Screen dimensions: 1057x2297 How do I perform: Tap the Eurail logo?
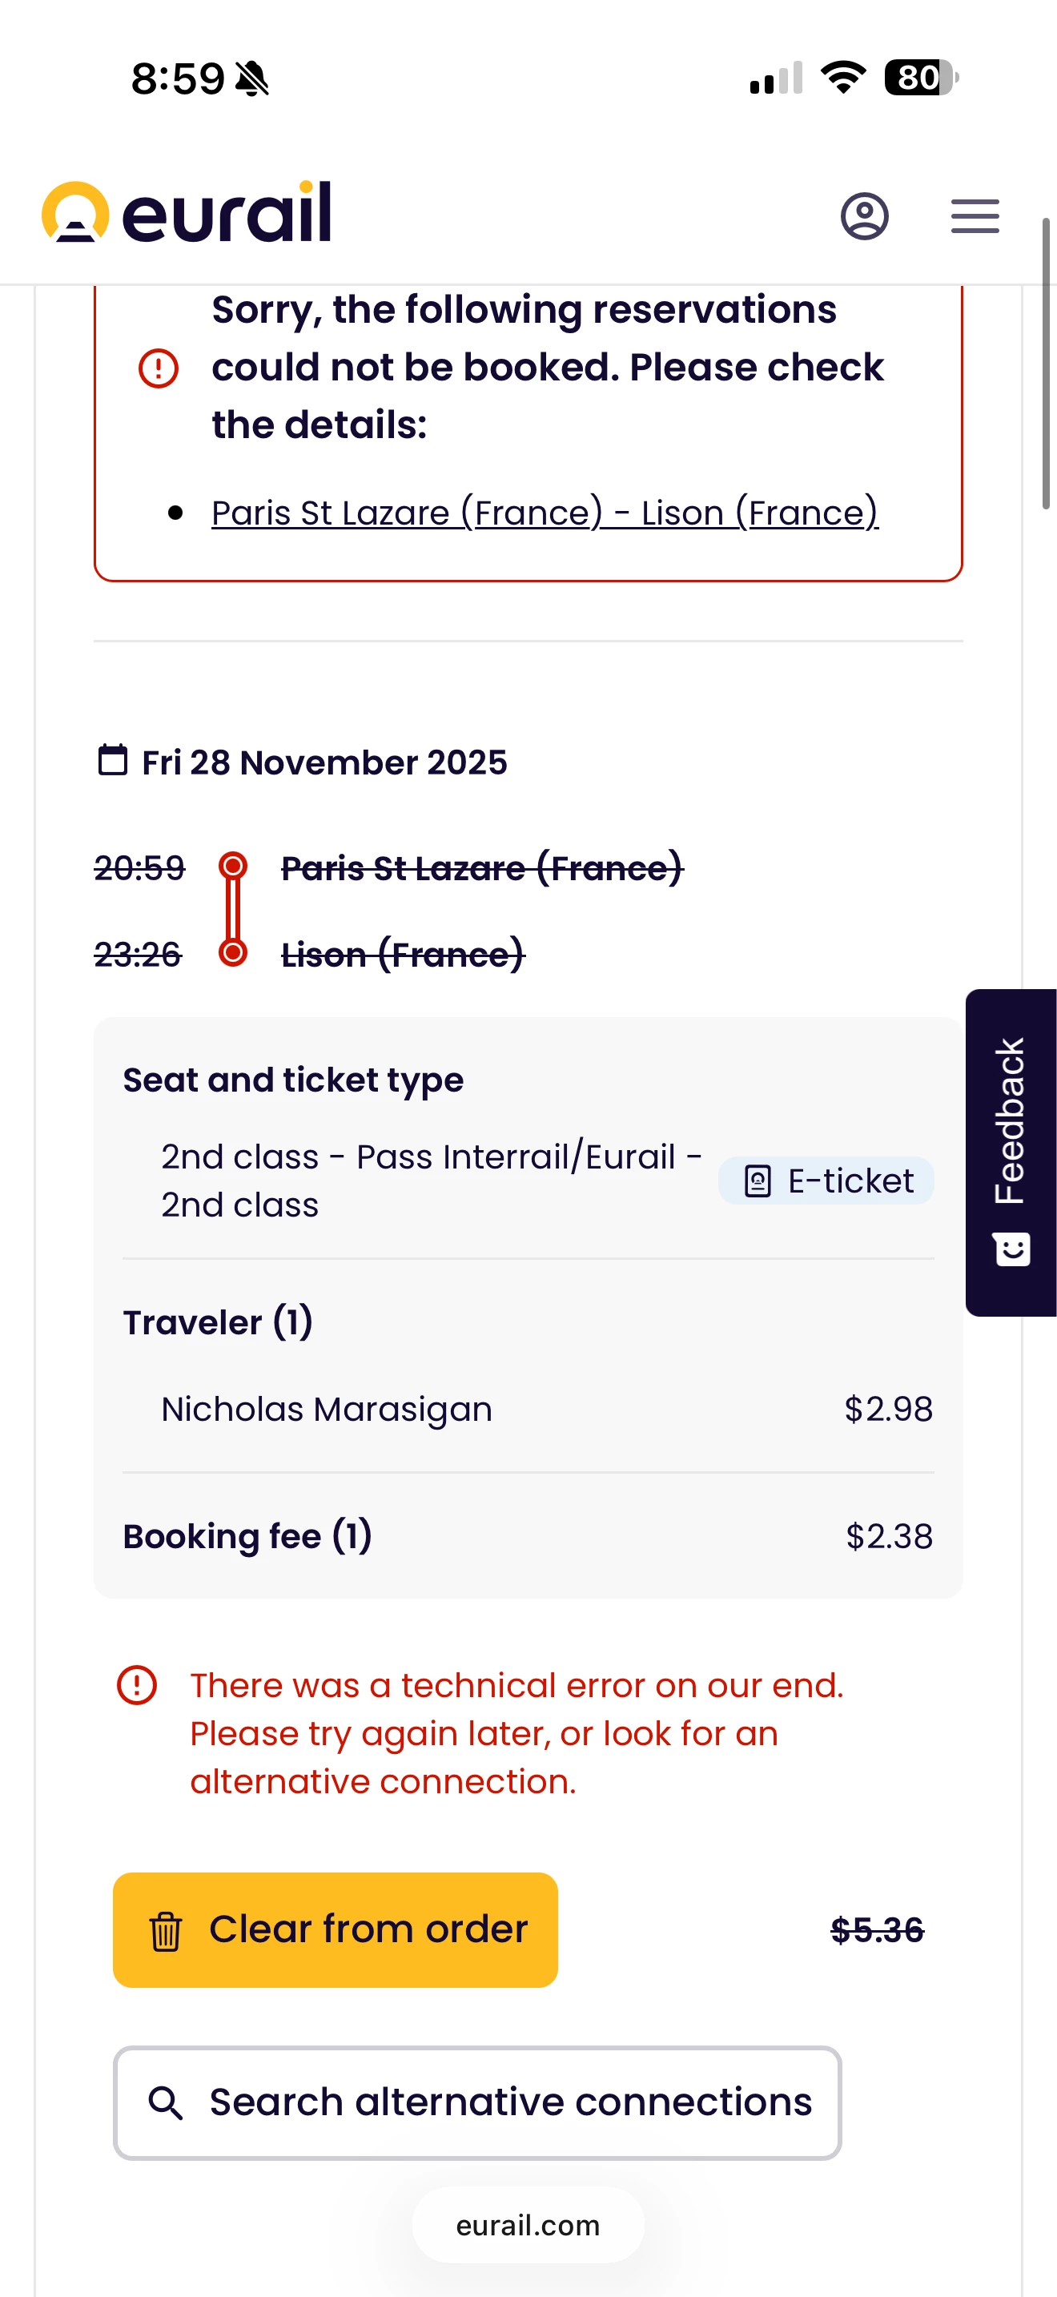point(187,213)
